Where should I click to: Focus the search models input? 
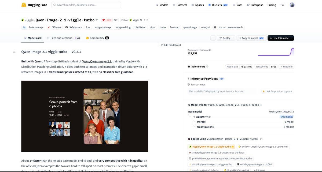(x=86, y=5)
